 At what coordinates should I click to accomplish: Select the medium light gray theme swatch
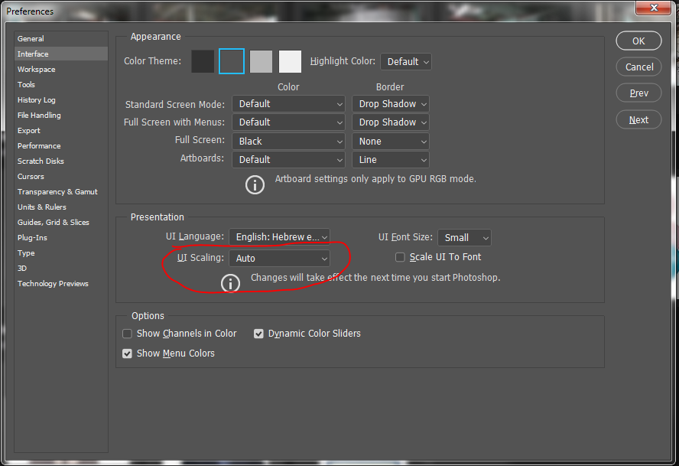coord(261,61)
